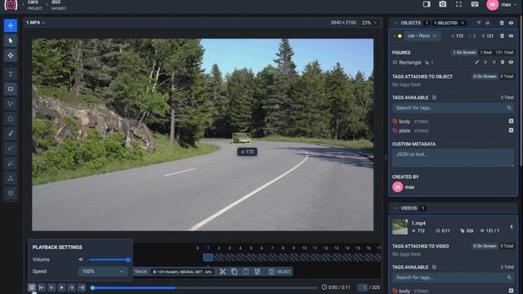This screenshot has height=294, width=523.
Task: Click the Track button in timeline toolbar
Action: click(x=141, y=272)
